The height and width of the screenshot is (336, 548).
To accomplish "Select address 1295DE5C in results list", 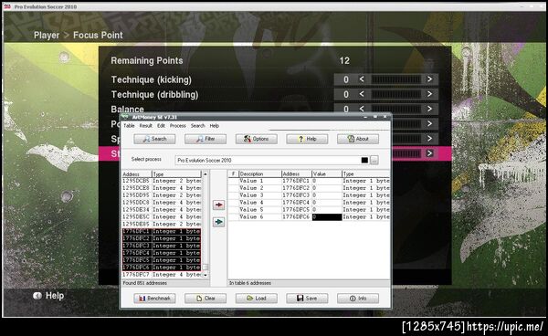I will coord(162,217).
